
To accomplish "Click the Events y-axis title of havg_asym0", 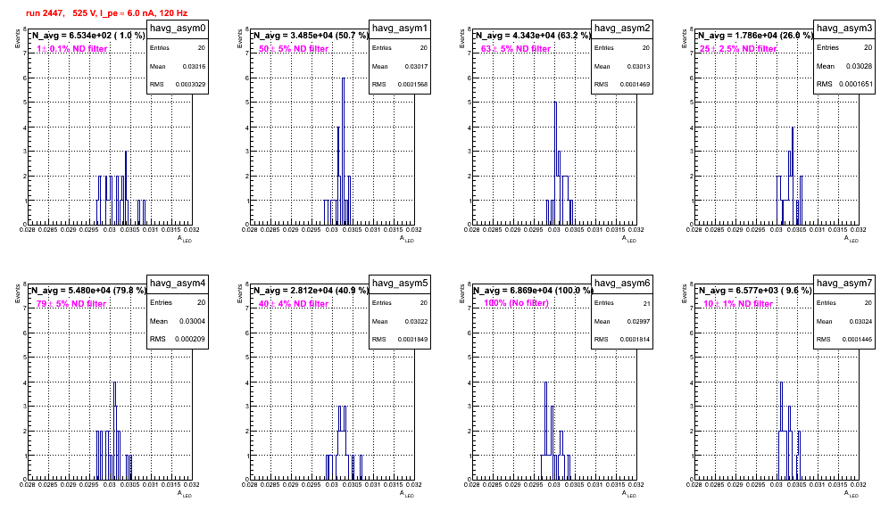I will (x=18, y=38).
